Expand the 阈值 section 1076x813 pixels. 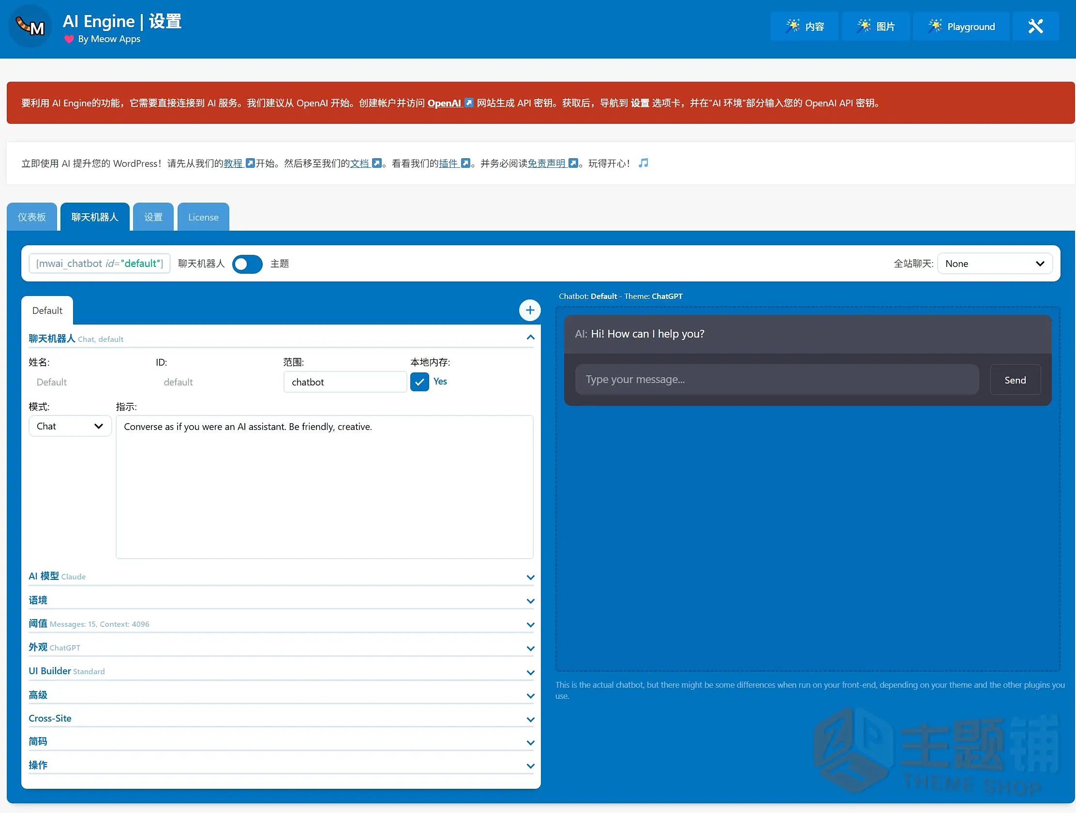(281, 624)
